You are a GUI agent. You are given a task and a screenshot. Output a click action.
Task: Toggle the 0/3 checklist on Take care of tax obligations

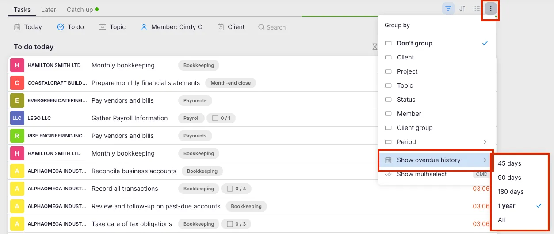pos(236,224)
